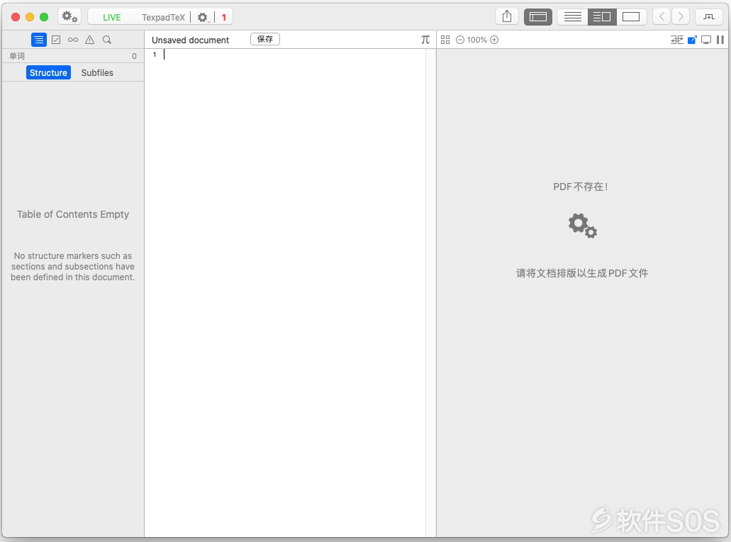The image size is (731, 542).
Task: Show PDF page thumbnails grid
Action: (445, 40)
